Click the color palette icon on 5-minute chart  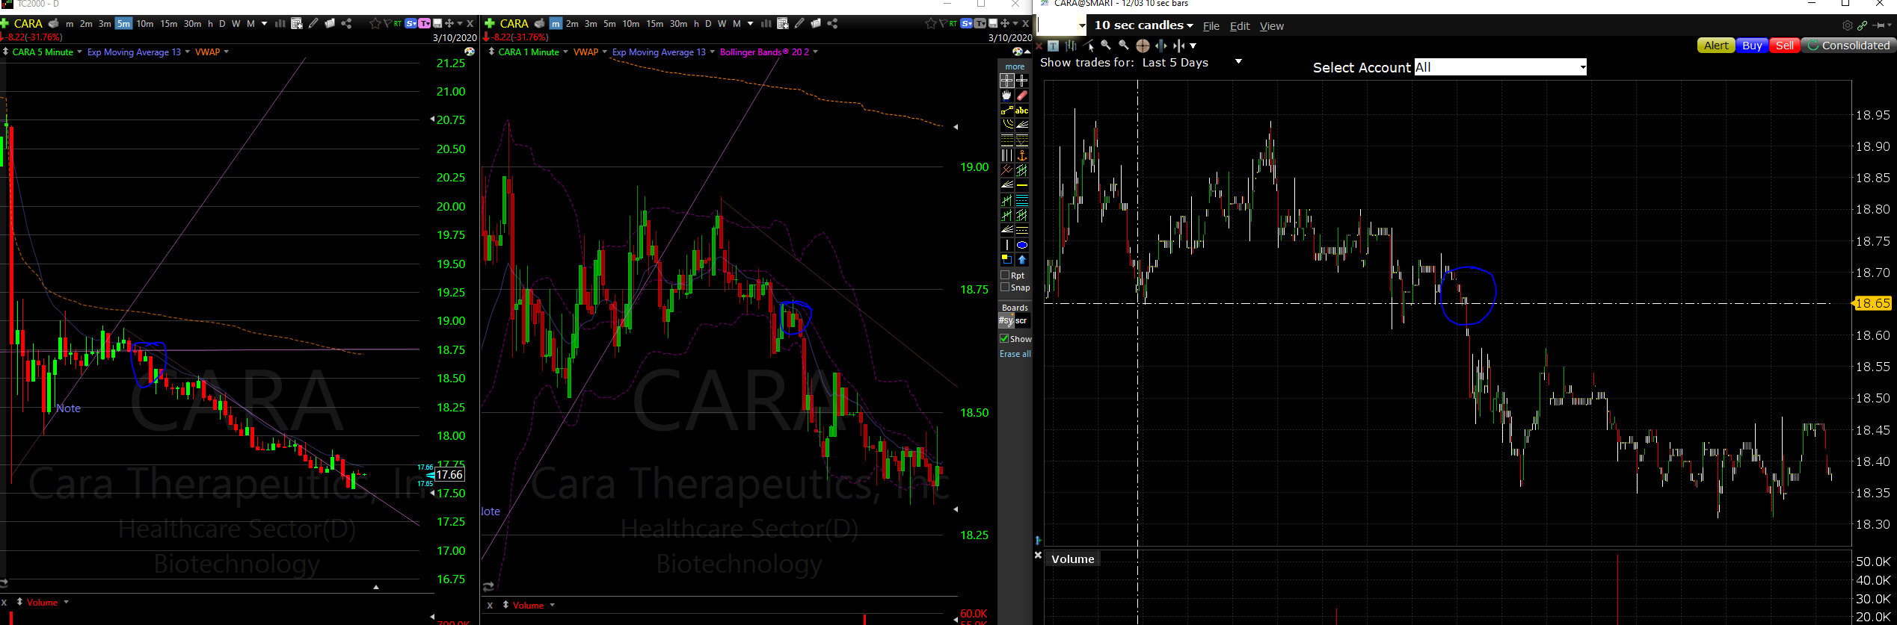point(470,52)
